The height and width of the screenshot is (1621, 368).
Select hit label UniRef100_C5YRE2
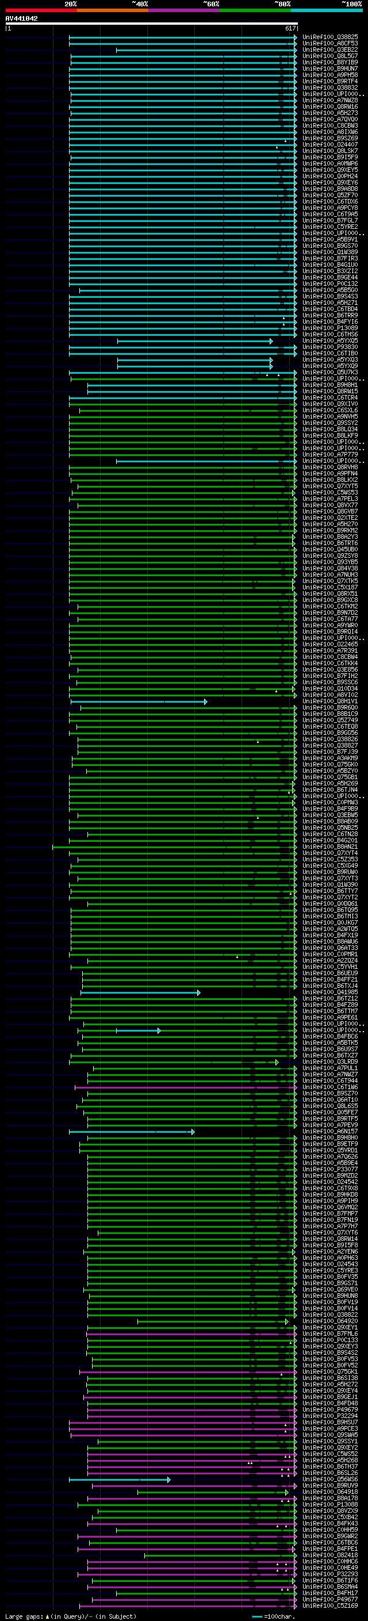[330, 227]
